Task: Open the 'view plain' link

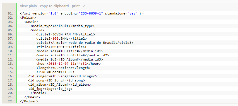Action: point(28,6)
